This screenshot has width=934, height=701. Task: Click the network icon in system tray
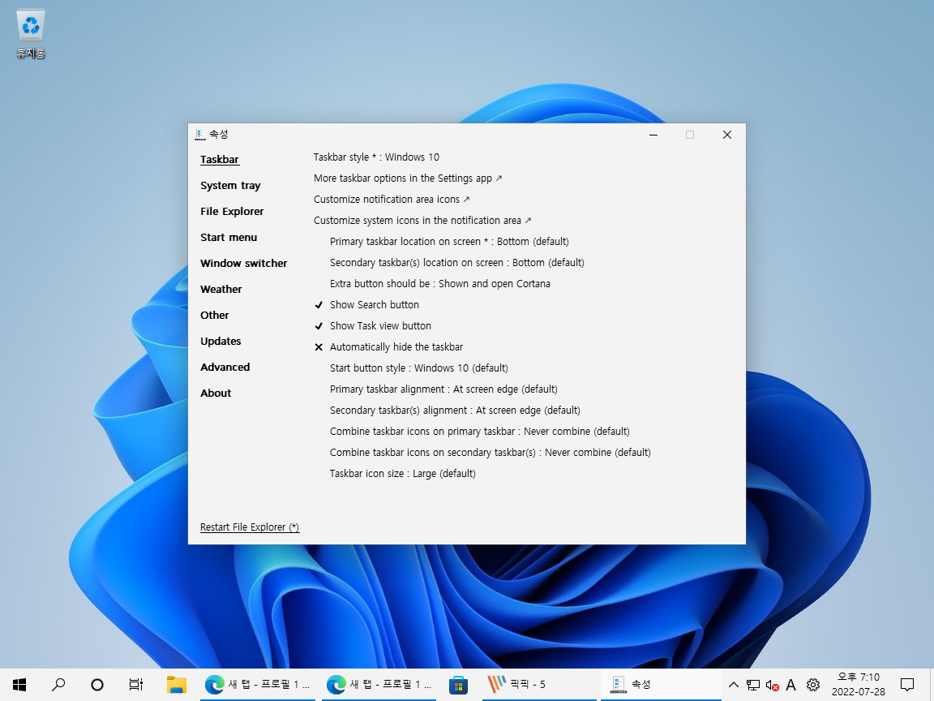click(753, 686)
